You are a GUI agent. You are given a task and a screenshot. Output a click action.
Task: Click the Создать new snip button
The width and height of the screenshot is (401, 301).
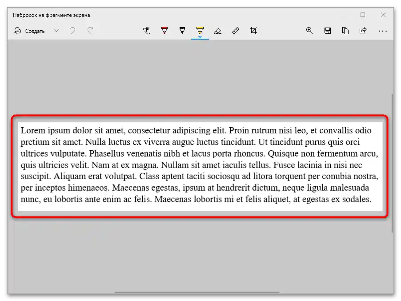click(29, 31)
